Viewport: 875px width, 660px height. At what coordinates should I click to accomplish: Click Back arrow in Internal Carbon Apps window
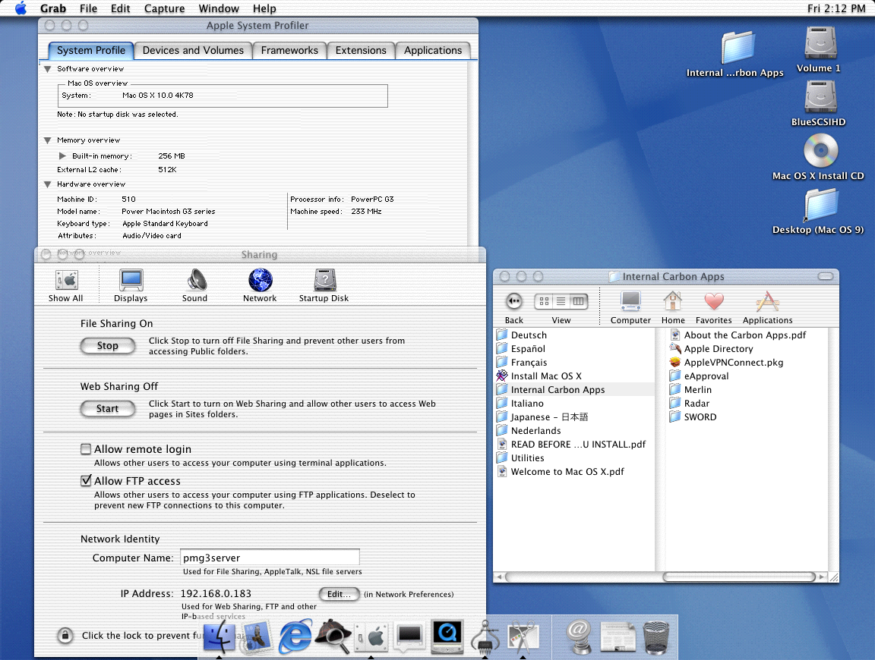coord(514,302)
